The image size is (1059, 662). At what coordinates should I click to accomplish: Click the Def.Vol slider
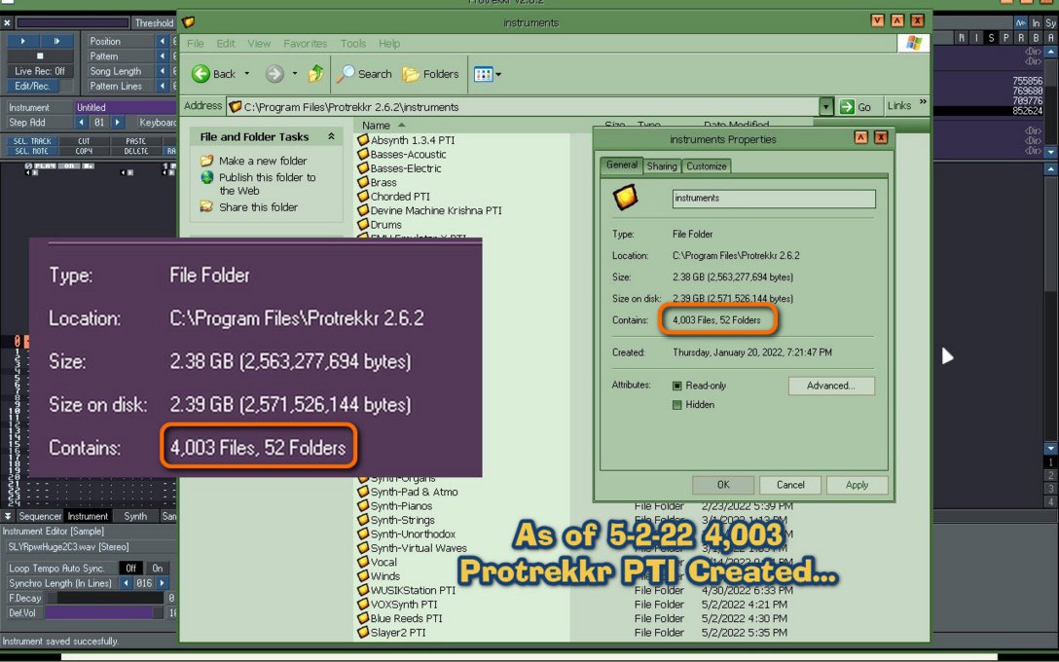104,612
